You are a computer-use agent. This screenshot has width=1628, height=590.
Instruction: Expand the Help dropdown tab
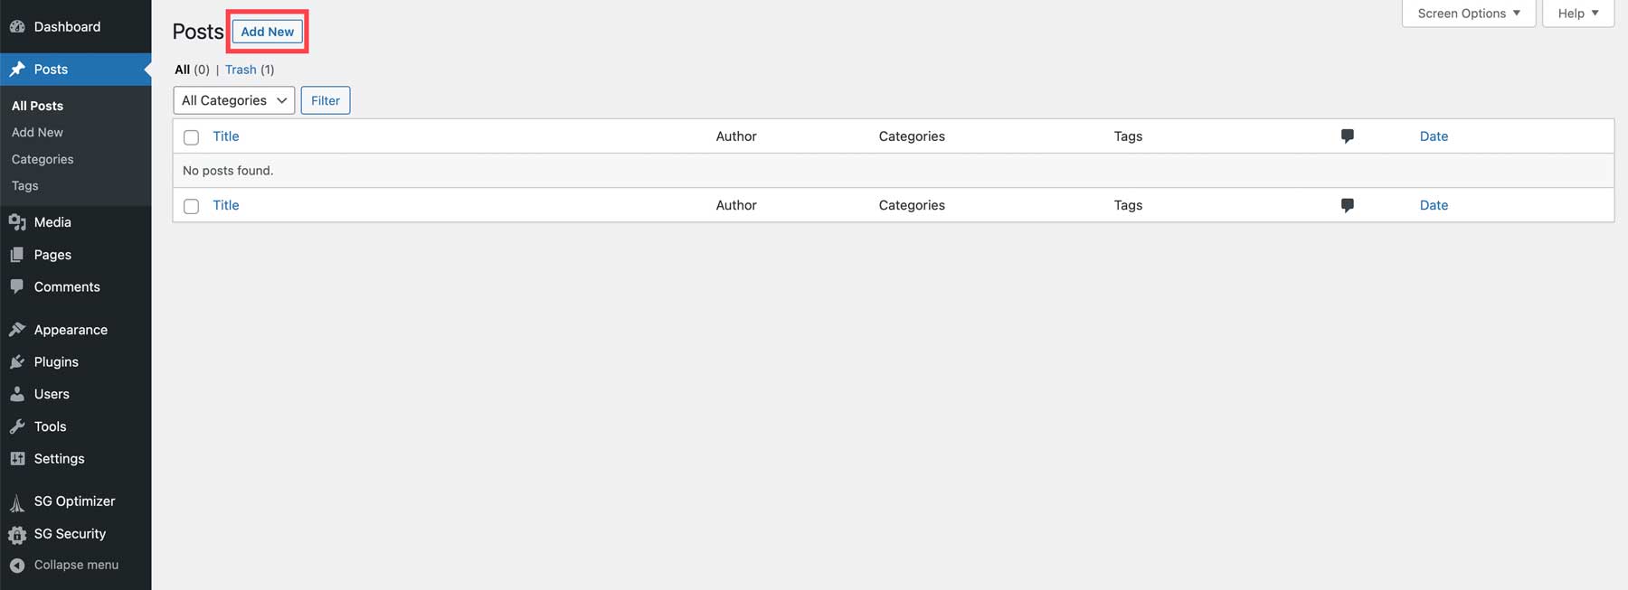tap(1577, 14)
